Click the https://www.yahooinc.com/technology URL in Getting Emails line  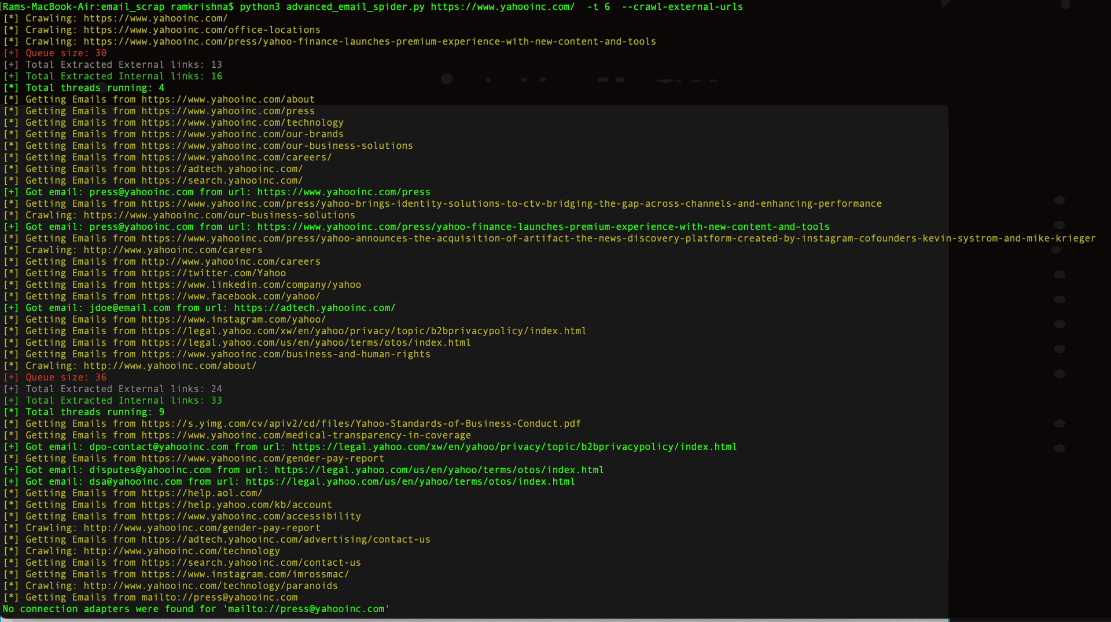pyautogui.click(x=242, y=123)
